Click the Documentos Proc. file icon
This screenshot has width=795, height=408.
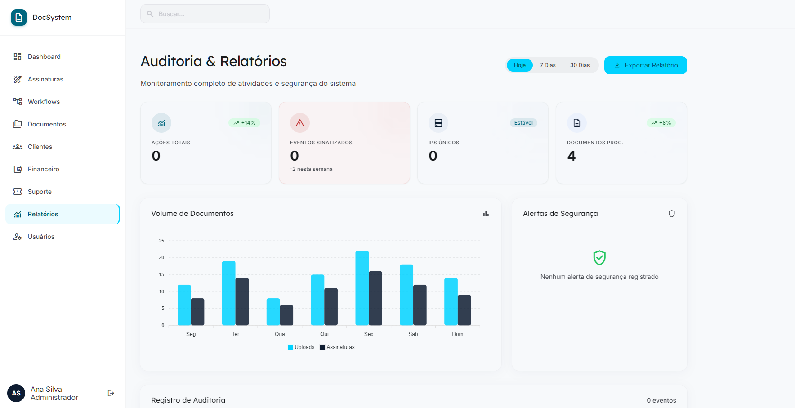pos(577,123)
